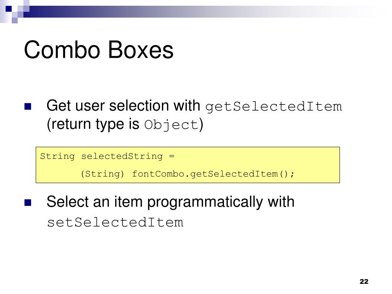392x294 pixels.
Task: Click fontCombo.getSelectedItem() in the code
Action: point(213,174)
